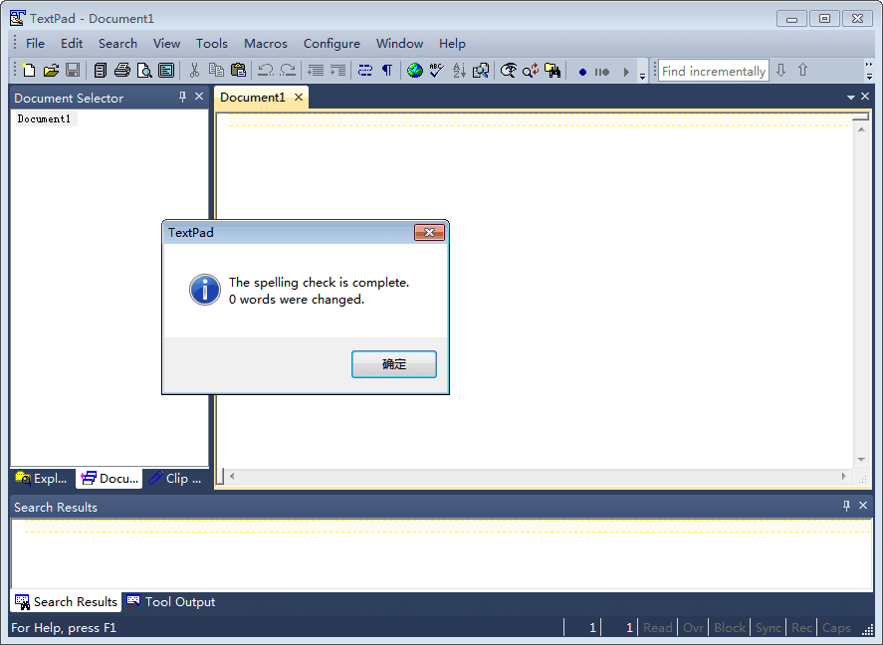Click the ABC spelling check icon
Screen dimensions: 883x645
(x=436, y=71)
